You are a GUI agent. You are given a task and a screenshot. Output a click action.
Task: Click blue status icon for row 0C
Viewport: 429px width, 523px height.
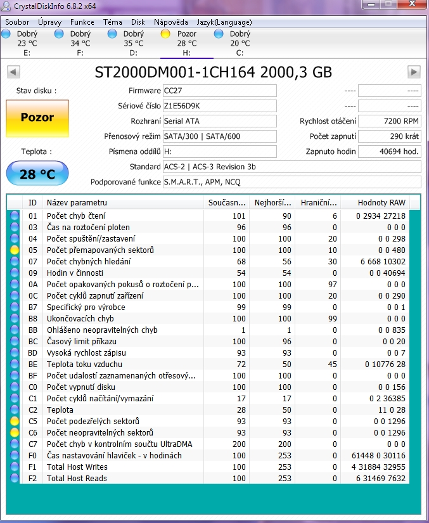[15, 295]
